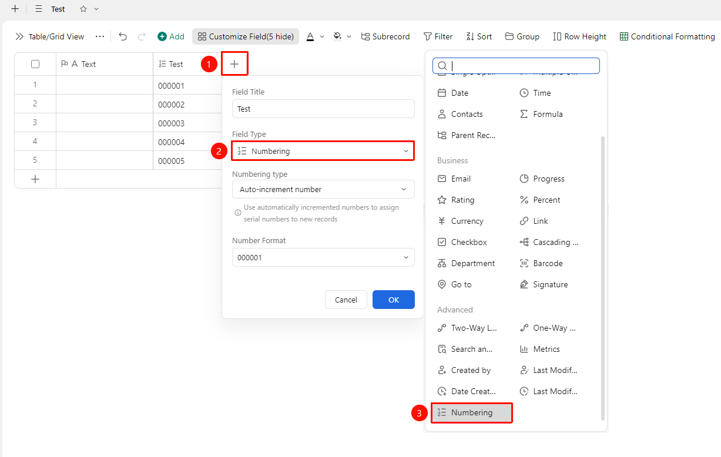721x457 pixels.
Task: Expand the chevron next to the star icon
Action: click(96, 9)
